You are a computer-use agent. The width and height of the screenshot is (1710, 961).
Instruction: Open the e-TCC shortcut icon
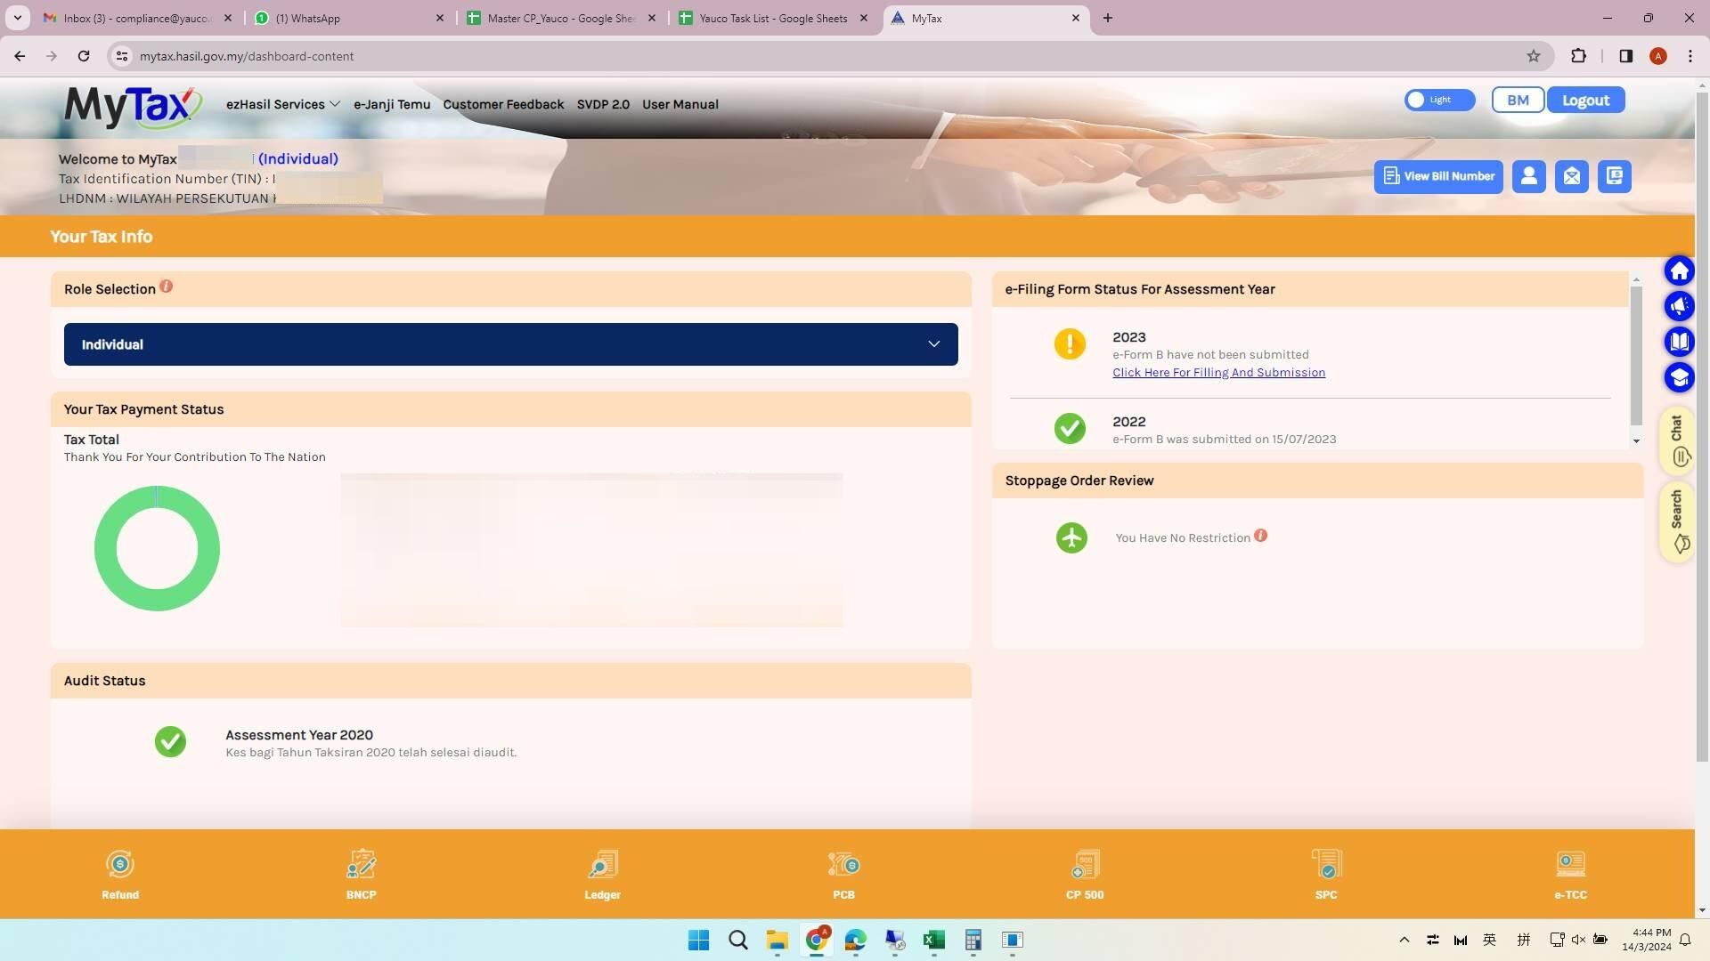[1570, 864]
